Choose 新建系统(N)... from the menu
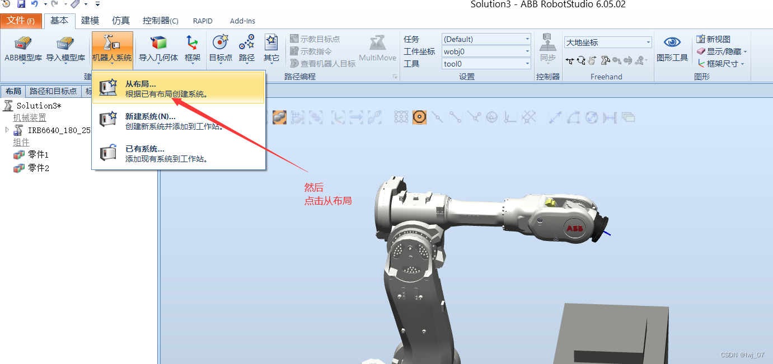Image resolution: width=773 pixels, height=364 pixels. pyautogui.click(x=178, y=121)
